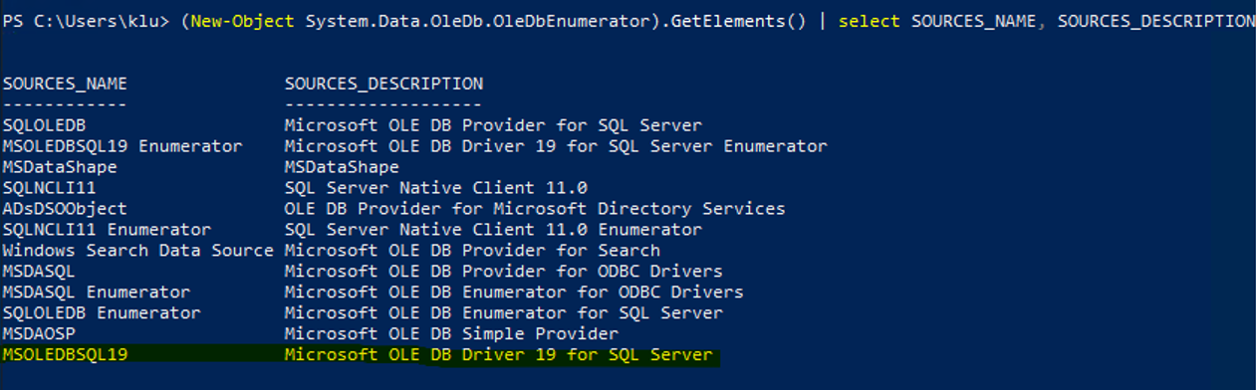
Task: Click the PS C:\Users\klu prompt text
Action: (86, 21)
